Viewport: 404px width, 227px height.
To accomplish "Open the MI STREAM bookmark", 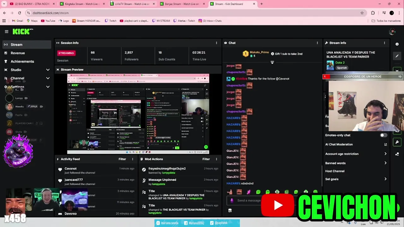I will [161, 21].
